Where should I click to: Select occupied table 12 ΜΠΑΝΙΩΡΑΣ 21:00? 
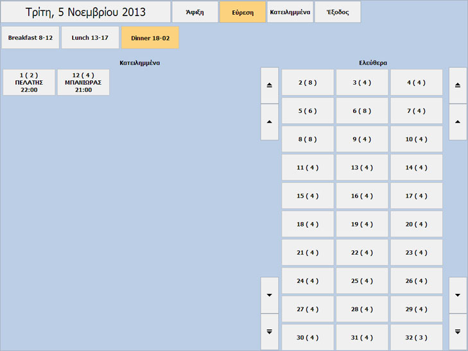tap(83, 83)
